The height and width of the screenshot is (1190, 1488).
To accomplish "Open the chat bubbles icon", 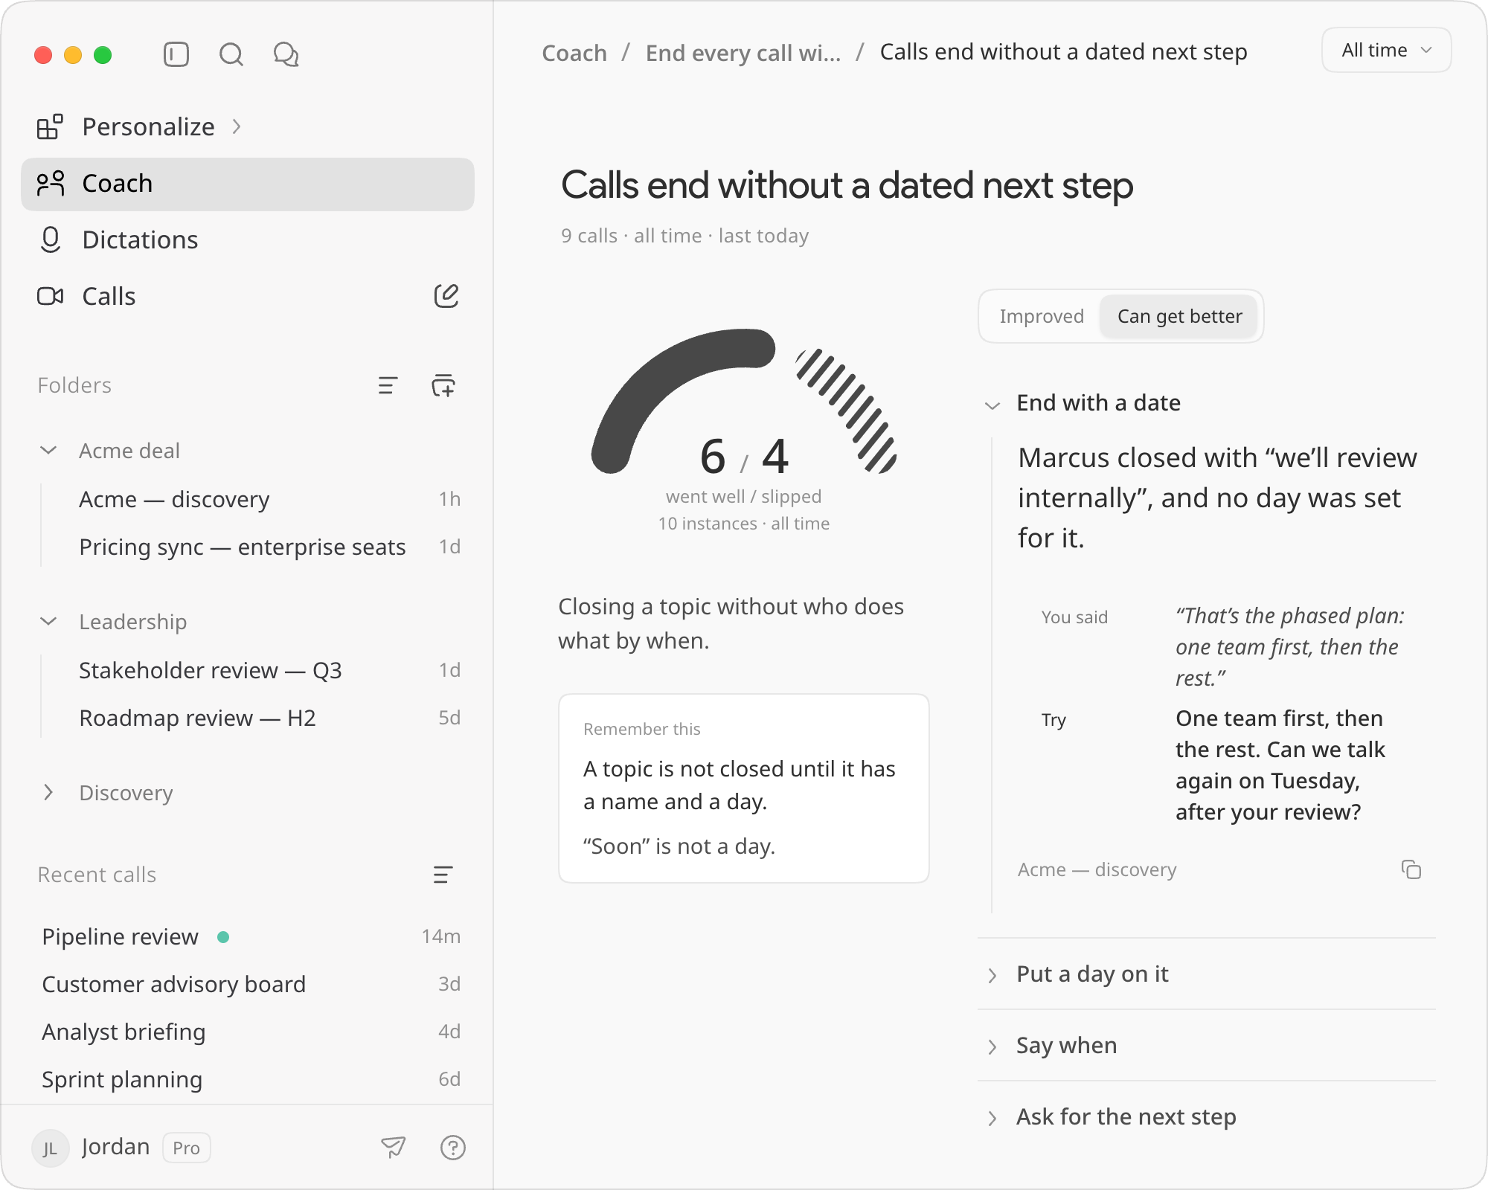I will coord(286,54).
